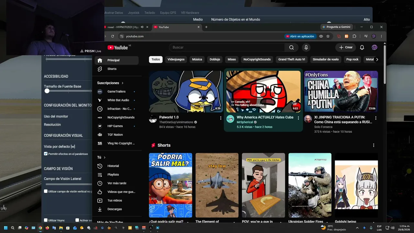
Task: Click the search magnifier button on YouTube
Action: (291, 48)
